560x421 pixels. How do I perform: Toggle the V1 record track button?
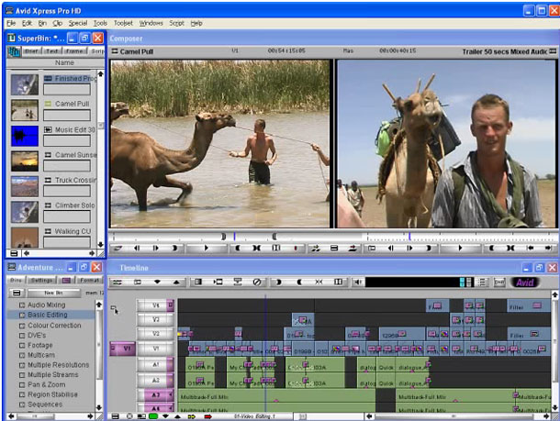tap(156, 349)
